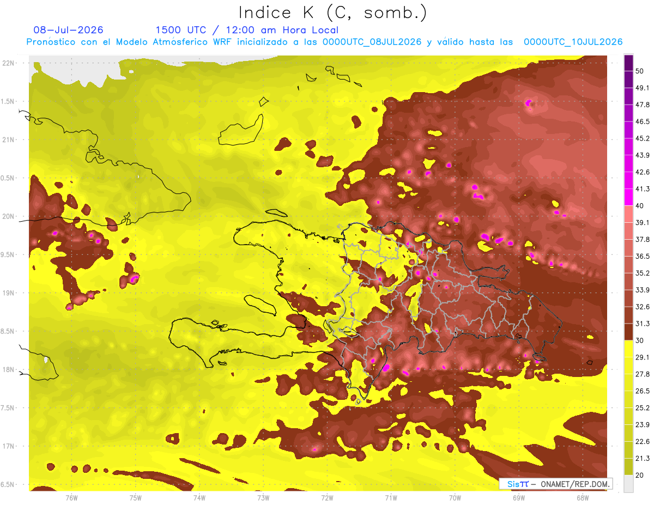Click the '46.5' color scale value
This screenshot has height=505, width=654.
642,121
